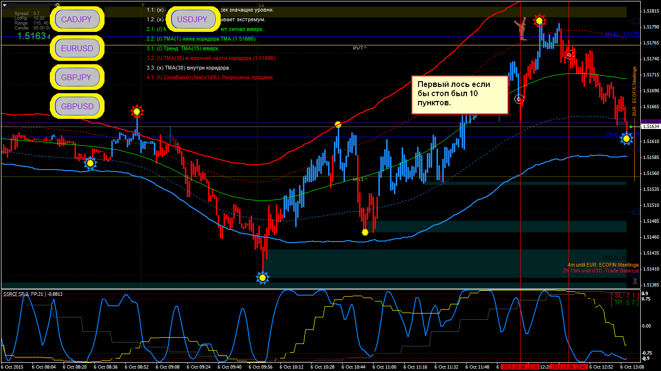Click the SSRC( SR:3, FP:21 ) indicator label

[32, 294]
